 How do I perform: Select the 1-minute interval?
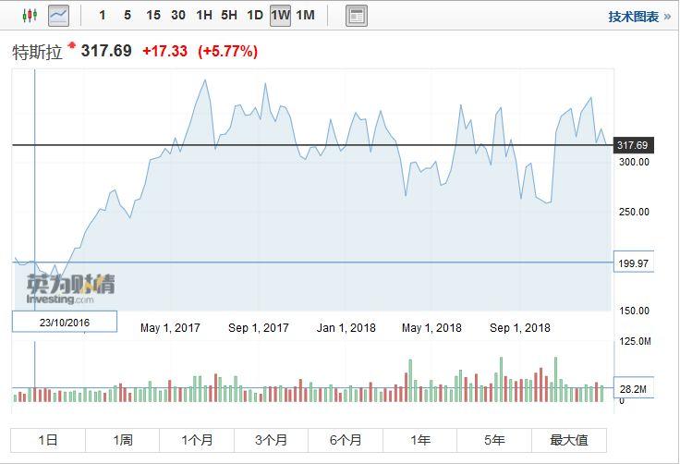point(103,16)
